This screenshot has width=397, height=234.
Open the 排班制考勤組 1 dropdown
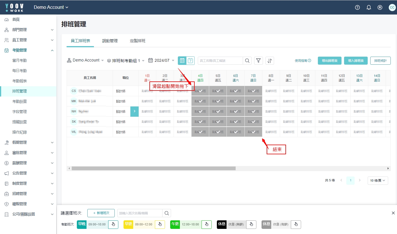(x=126, y=61)
